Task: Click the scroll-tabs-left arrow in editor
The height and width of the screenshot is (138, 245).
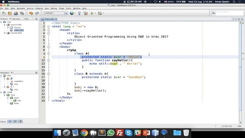Action: (x=233, y=19)
